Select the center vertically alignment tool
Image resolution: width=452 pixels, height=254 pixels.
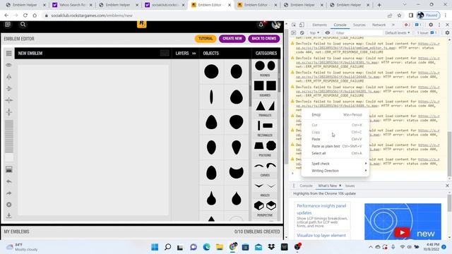tap(9, 111)
